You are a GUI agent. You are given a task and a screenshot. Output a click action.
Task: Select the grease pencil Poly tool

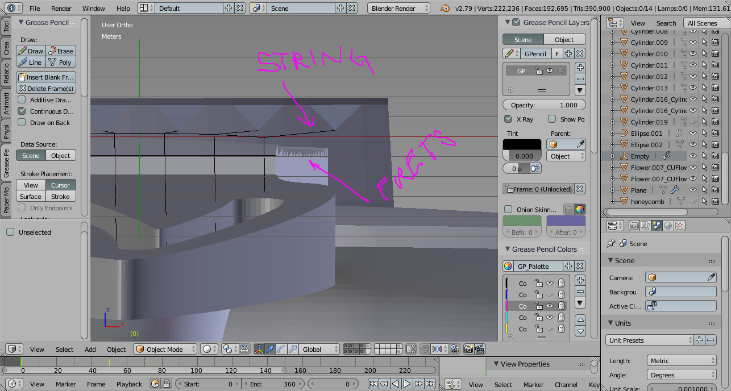click(x=61, y=62)
